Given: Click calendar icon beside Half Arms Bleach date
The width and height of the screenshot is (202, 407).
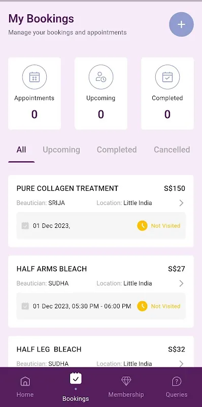Looking at the screenshot, I should click(25, 306).
